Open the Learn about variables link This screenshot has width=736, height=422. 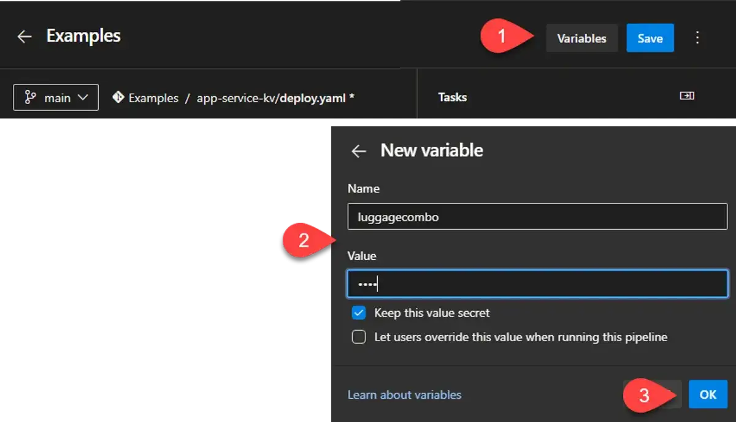[x=404, y=394]
